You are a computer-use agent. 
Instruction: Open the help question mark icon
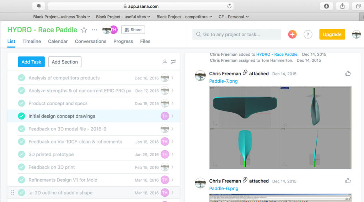click(x=308, y=34)
